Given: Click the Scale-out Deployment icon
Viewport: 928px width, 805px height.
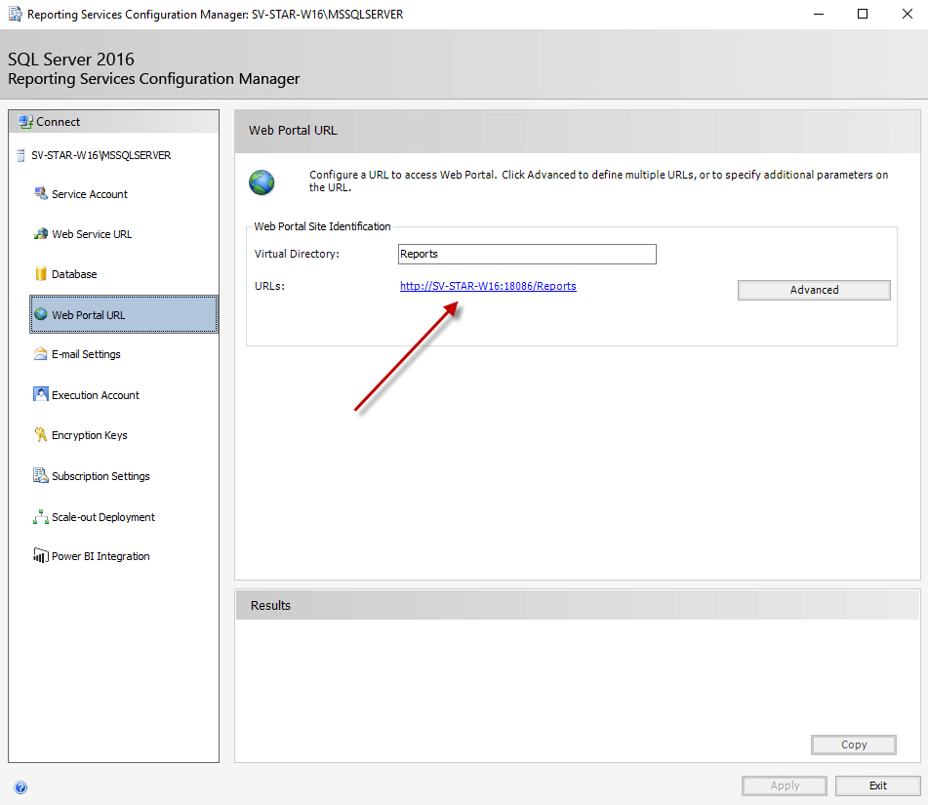Looking at the screenshot, I should pos(40,517).
